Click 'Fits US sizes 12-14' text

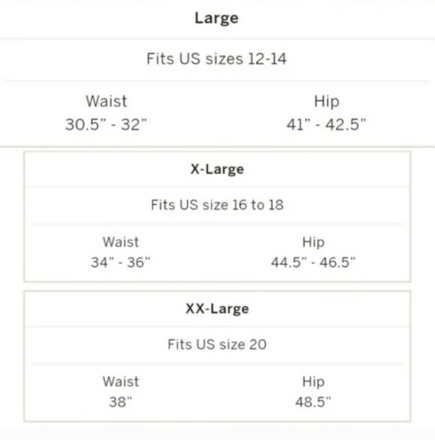click(216, 59)
